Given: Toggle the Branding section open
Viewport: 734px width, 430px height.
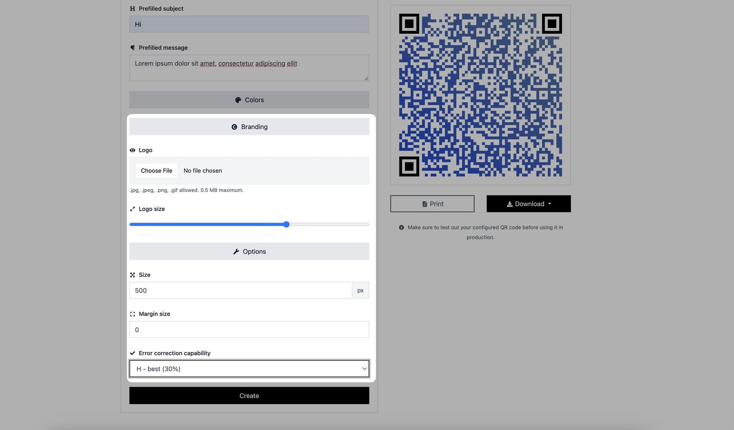Looking at the screenshot, I should 249,126.
